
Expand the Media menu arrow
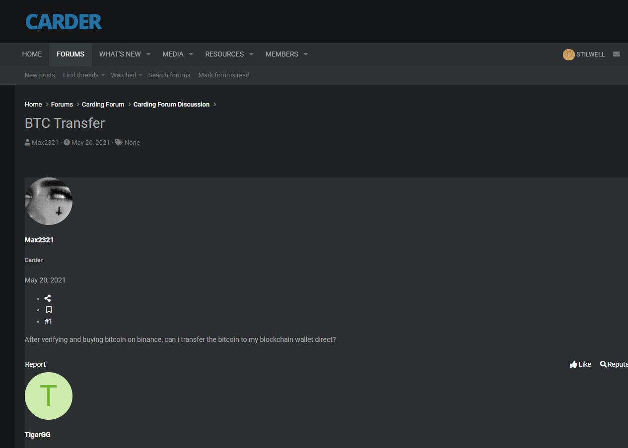[191, 54]
